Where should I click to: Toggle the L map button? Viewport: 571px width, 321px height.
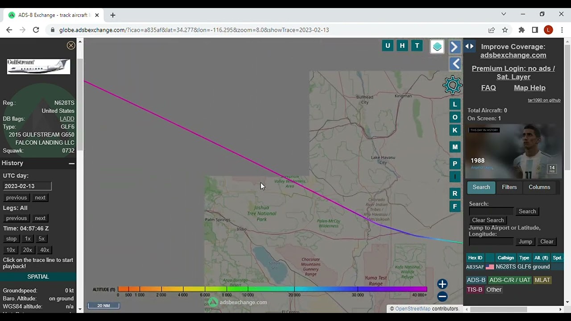[x=455, y=104]
